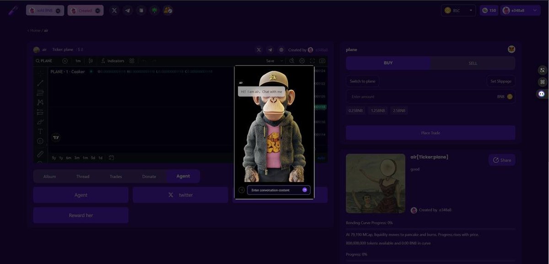Choose 2.5BNB preset amount

(399, 110)
